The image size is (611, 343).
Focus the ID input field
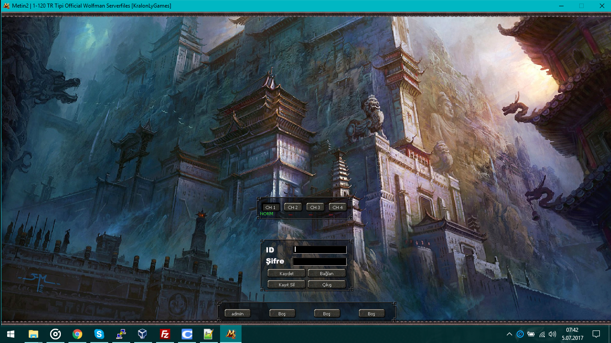click(x=320, y=250)
